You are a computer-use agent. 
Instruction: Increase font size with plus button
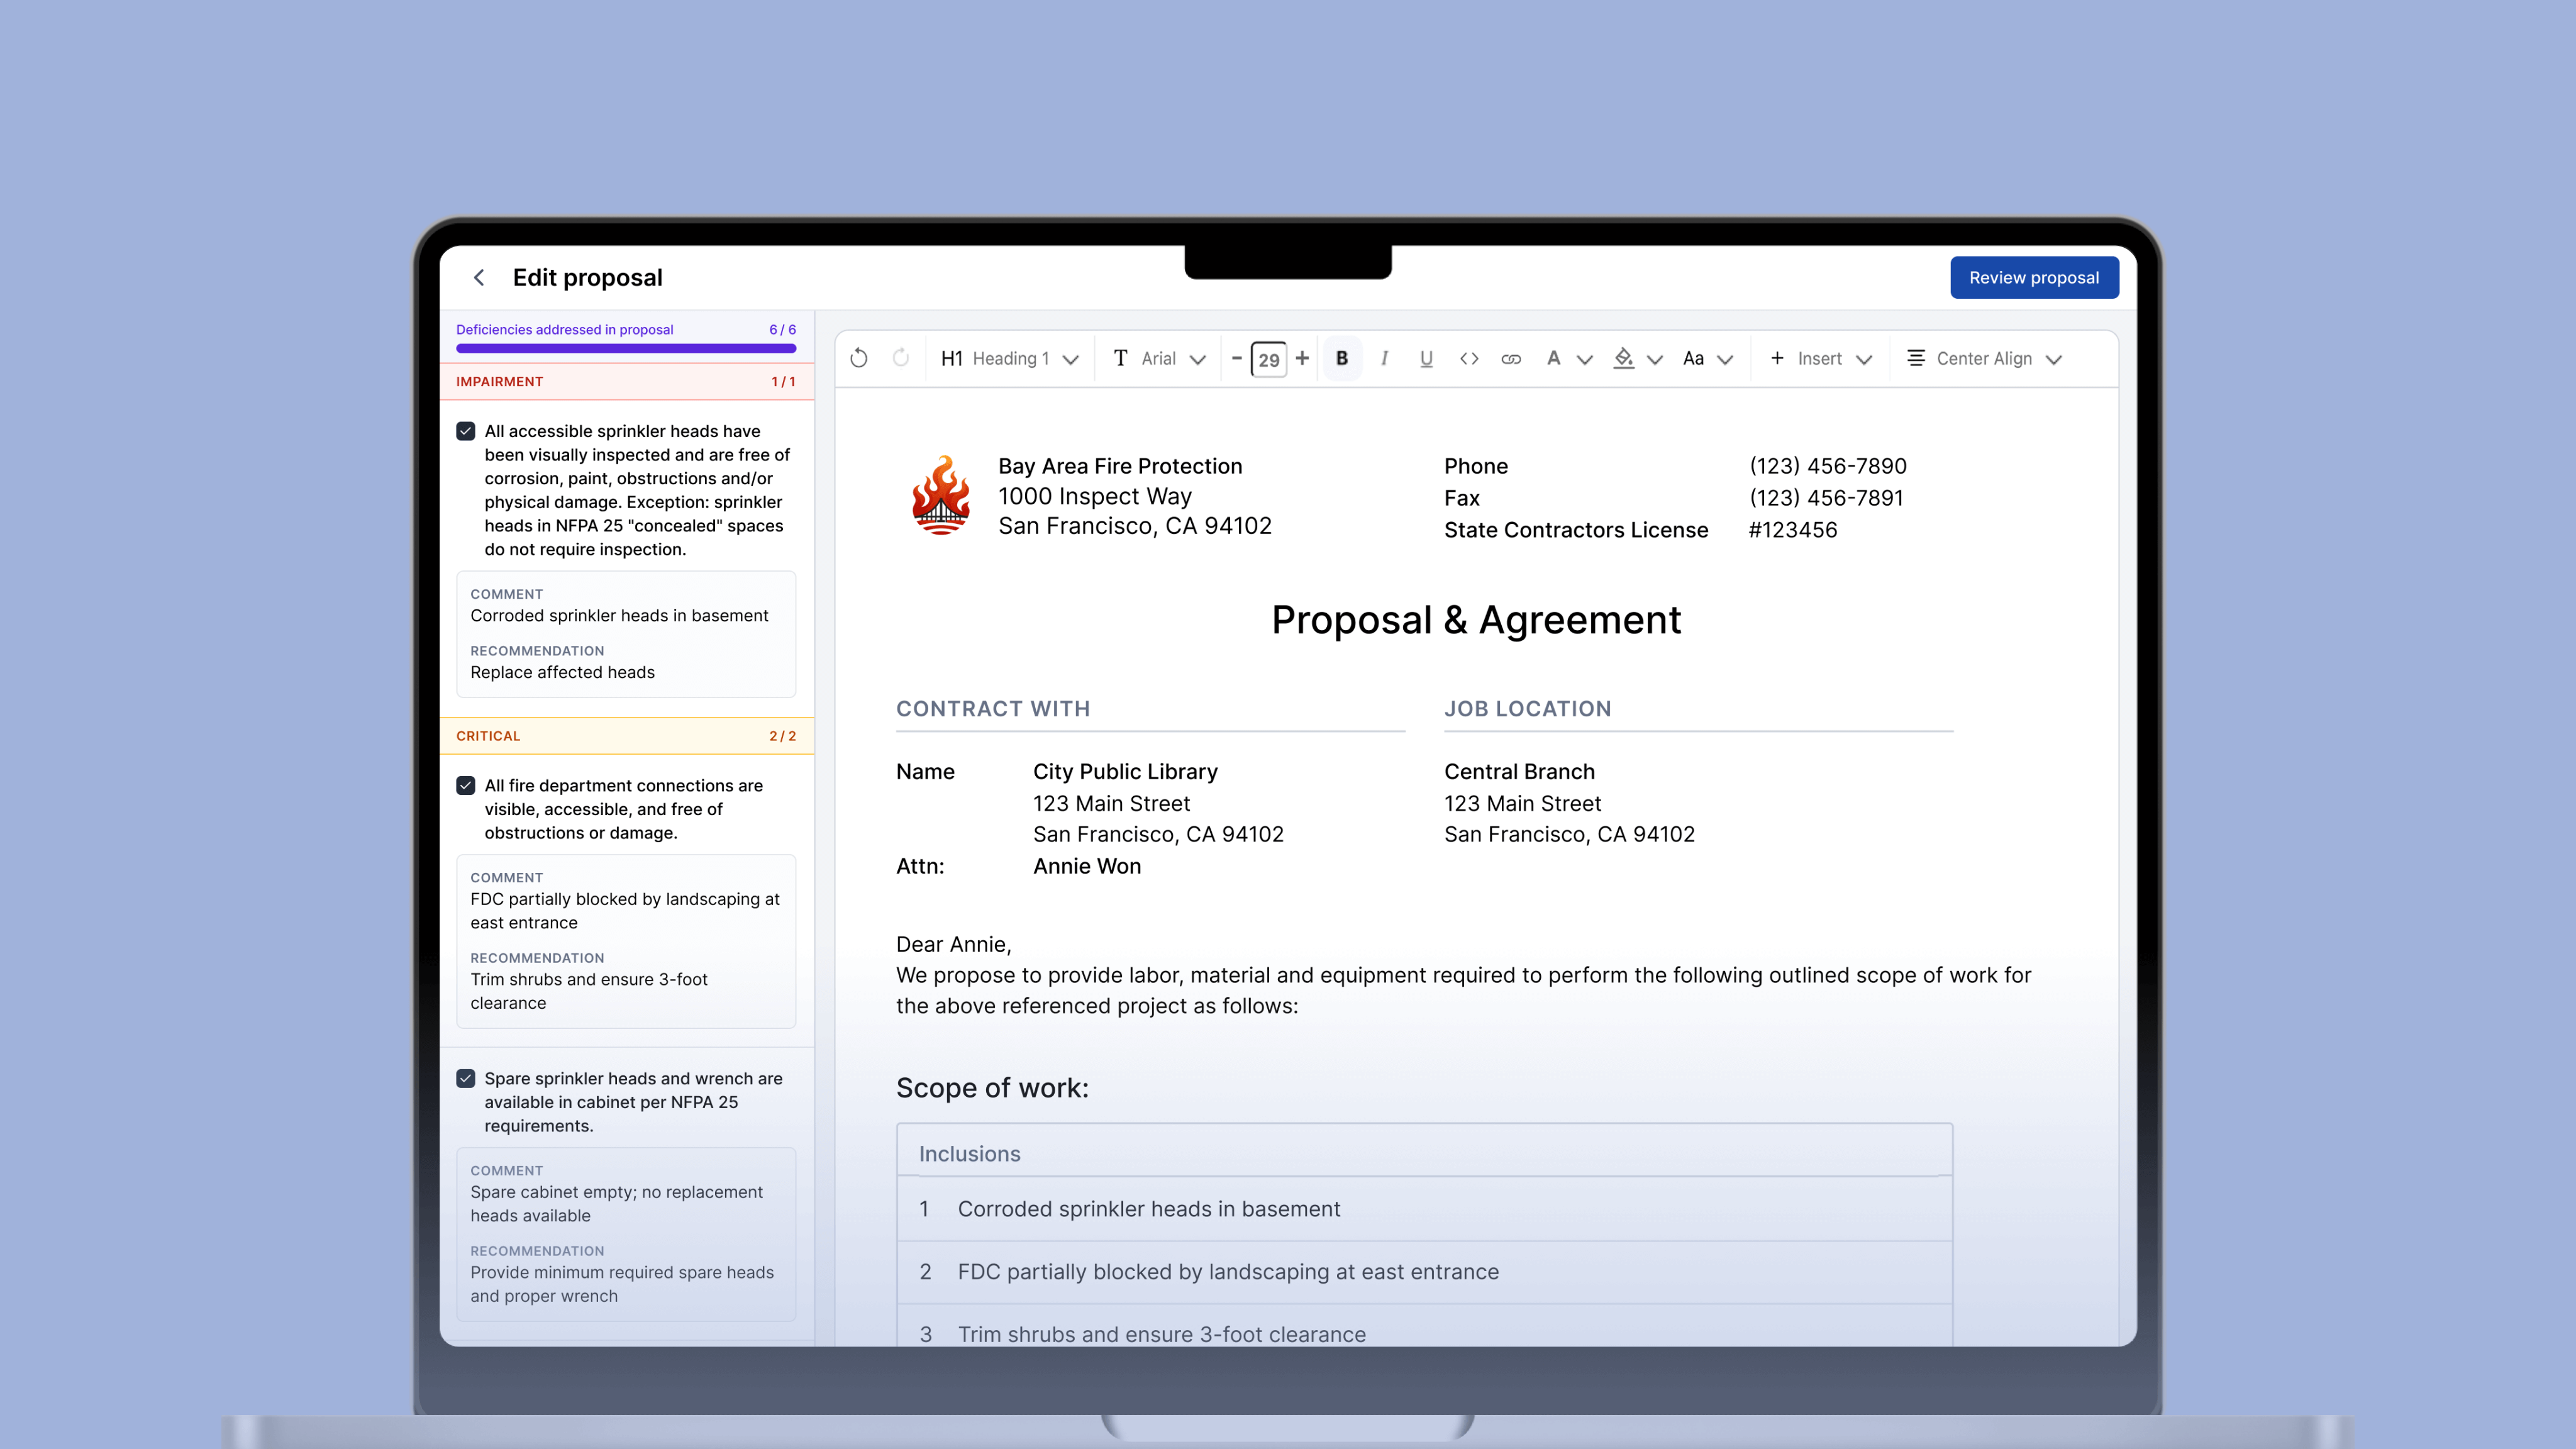(x=1302, y=358)
